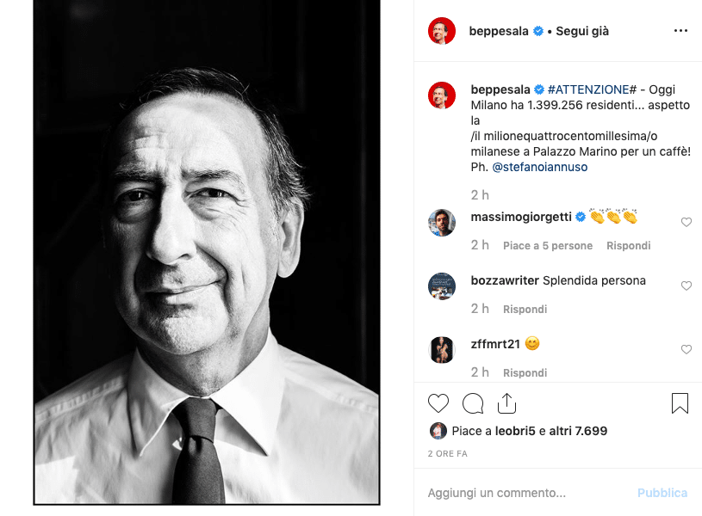Open the three-dot more options menu
The width and height of the screenshot is (702, 516).
pos(680,31)
